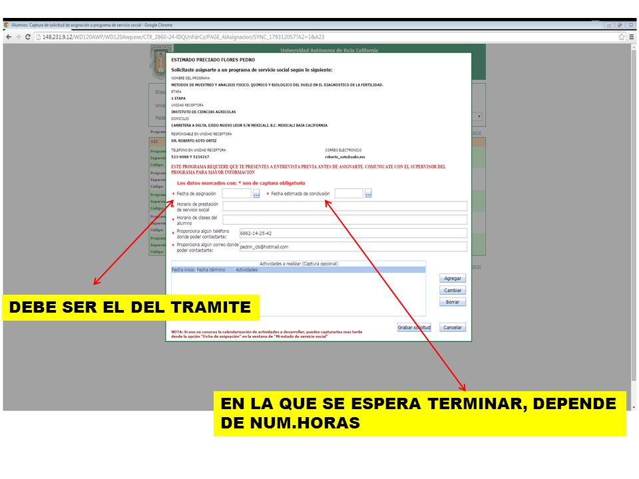Click the ESTIMADO PRECIADO FLORES PEDRO heading

213,60
